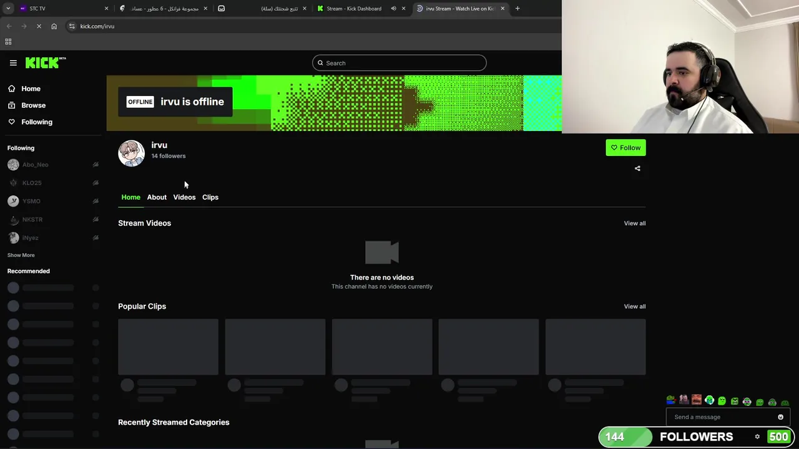Focus the Kick search field
799x449 pixels.
coord(399,63)
